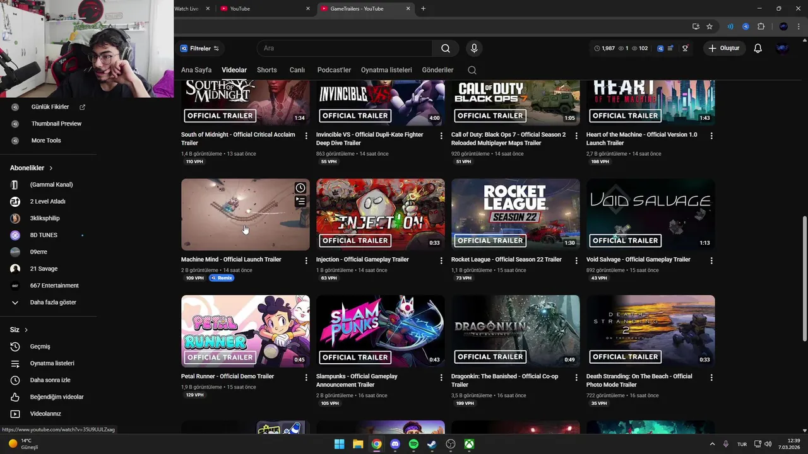Screen dimensions: 808x454
Task: Click the YouTube search input field
Action: (345, 49)
